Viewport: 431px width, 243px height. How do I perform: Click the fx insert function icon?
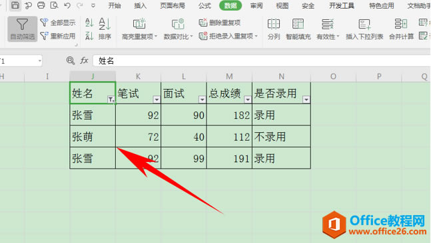click(84, 60)
